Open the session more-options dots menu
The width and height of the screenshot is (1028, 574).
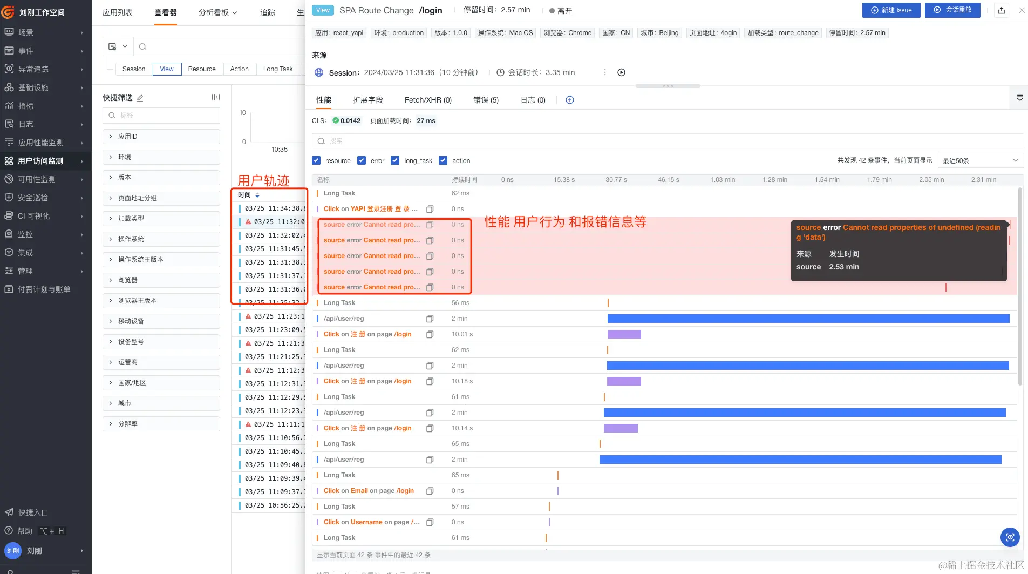point(605,72)
